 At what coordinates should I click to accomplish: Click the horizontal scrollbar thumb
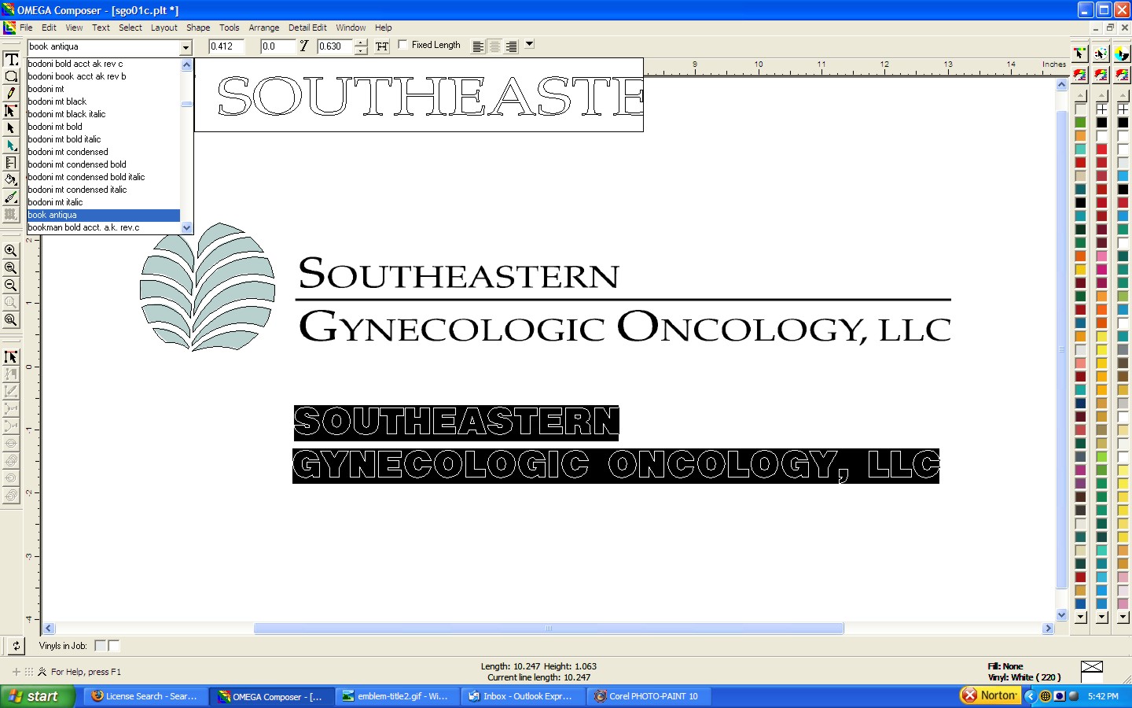(x=549, y=629)
